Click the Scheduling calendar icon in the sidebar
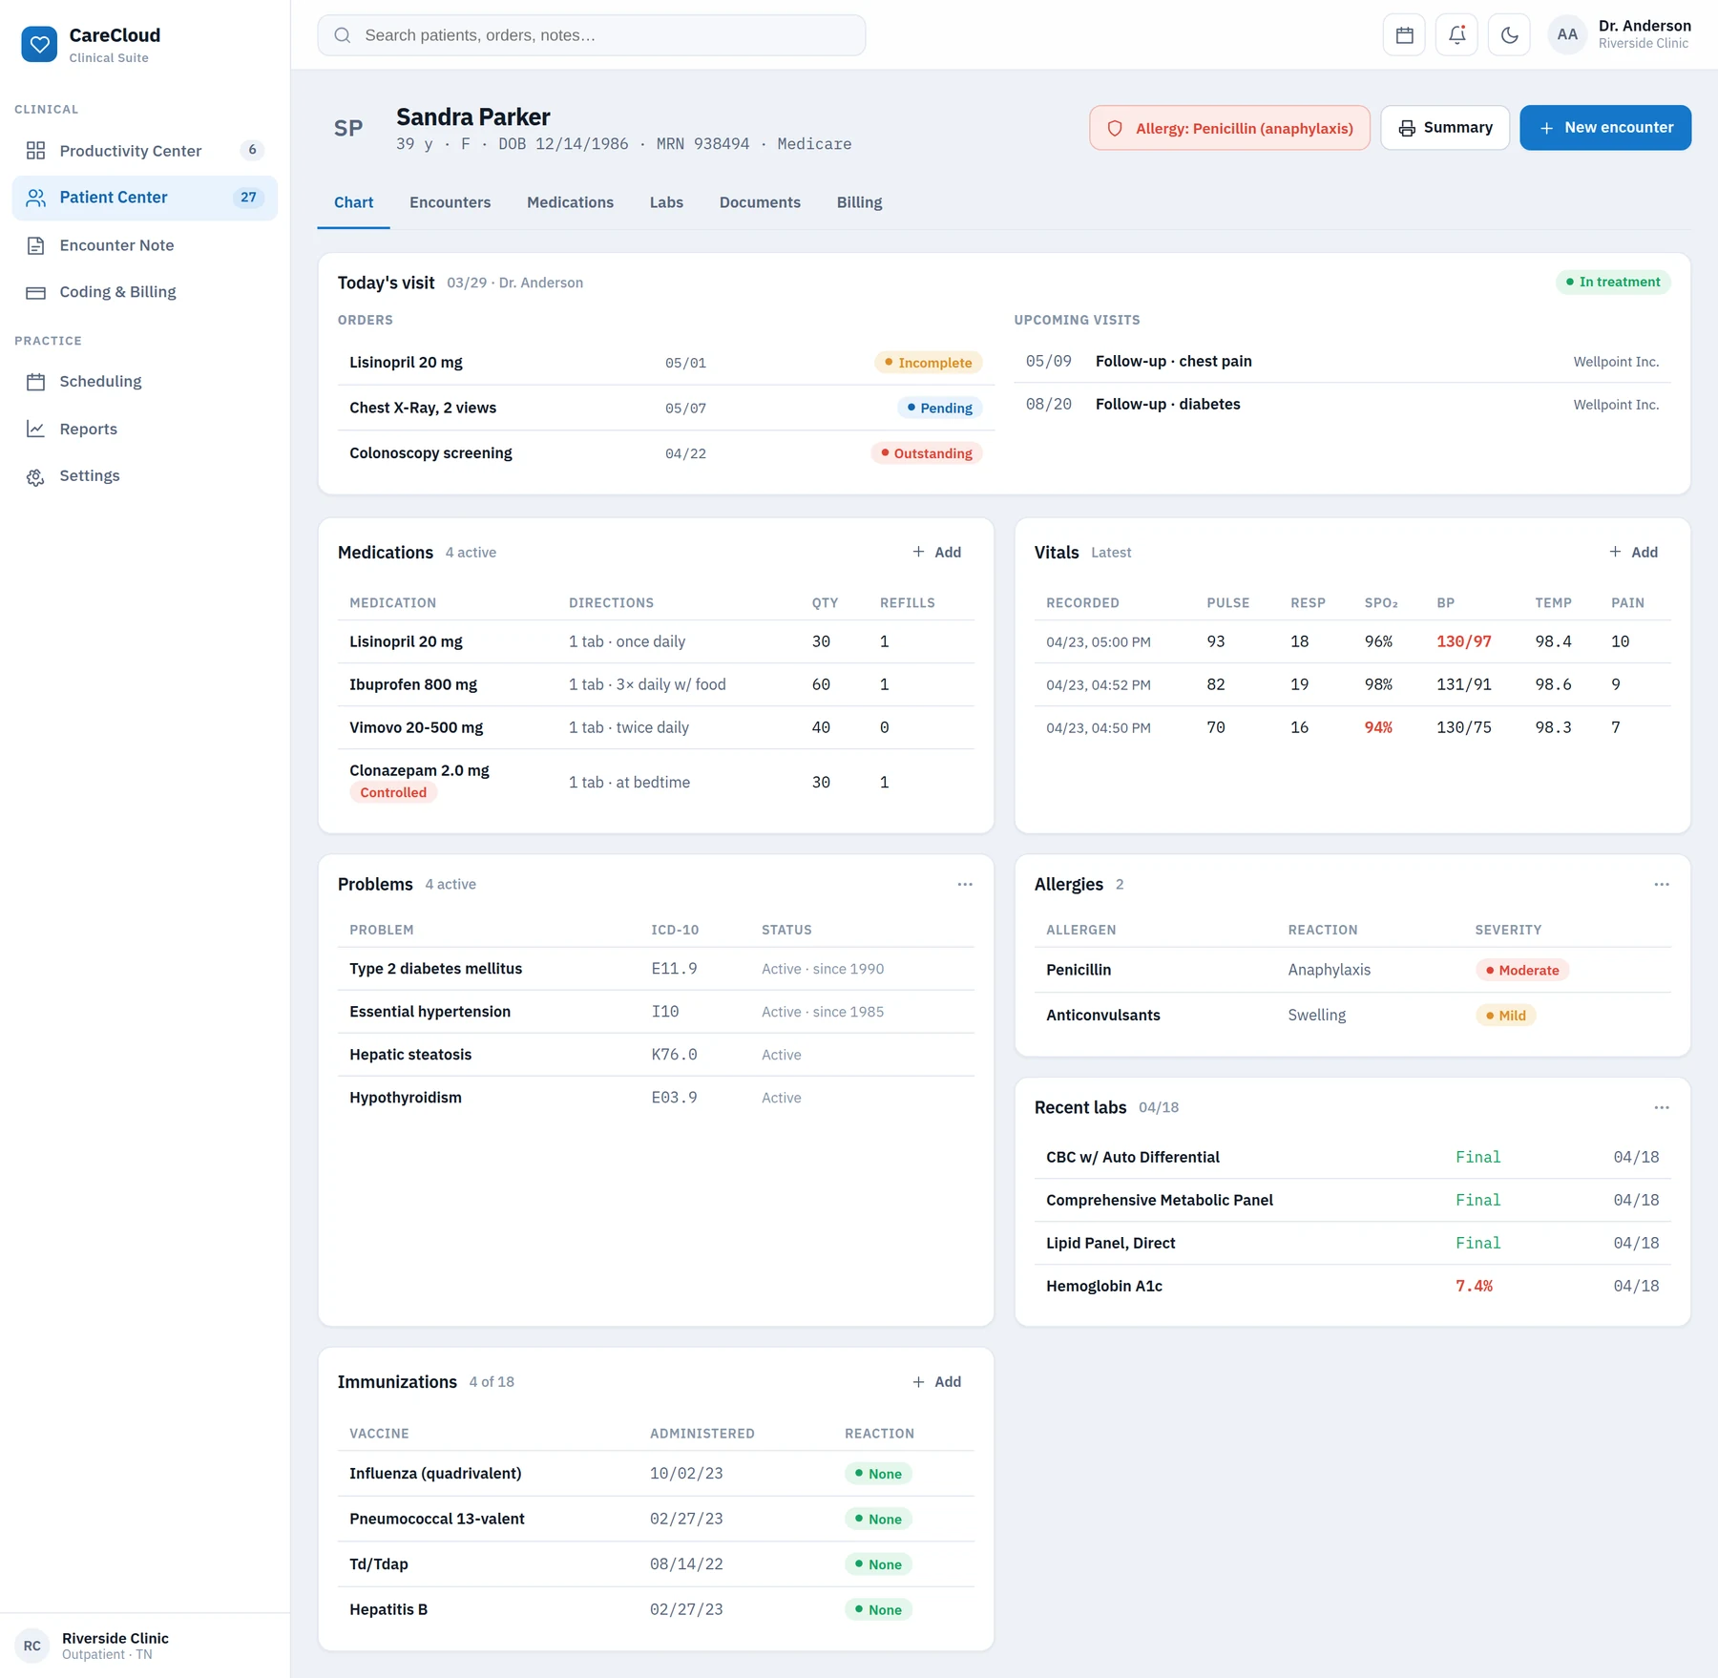 click(x=35, y=382)
